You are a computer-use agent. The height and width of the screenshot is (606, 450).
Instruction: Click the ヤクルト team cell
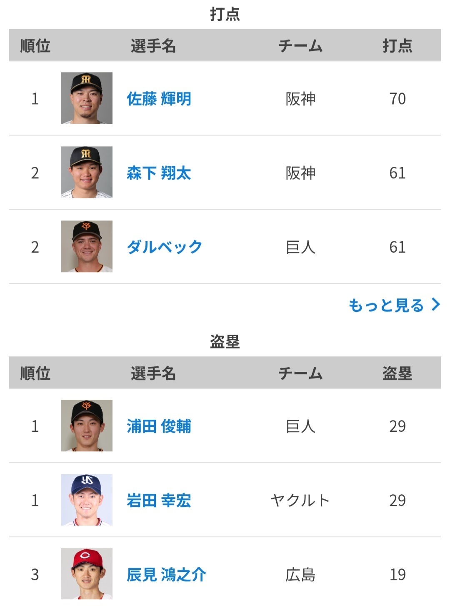click(300, 500)
